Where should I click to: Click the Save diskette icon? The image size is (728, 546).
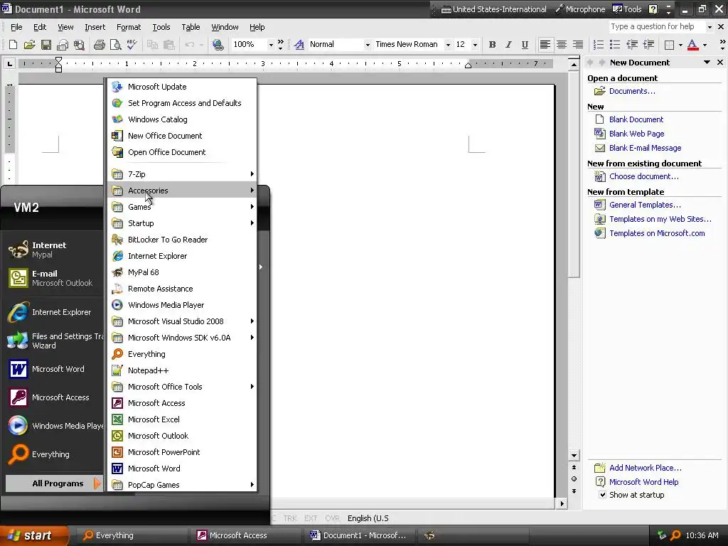point(46,45)
